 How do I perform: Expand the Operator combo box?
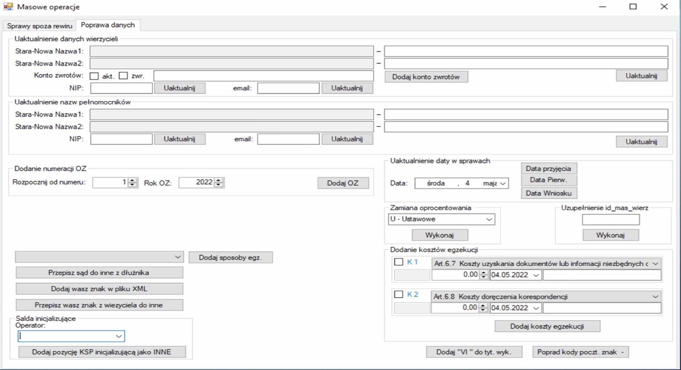click(118, 336)
